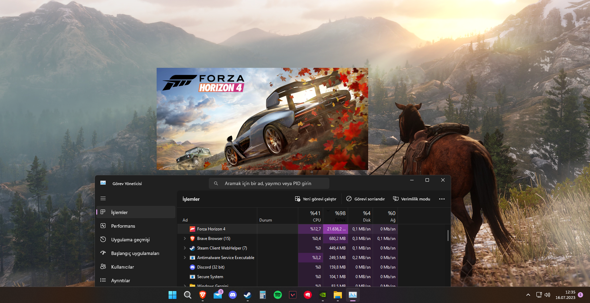Select the İşlemler navigation item
Screen dimensions: 590x303
point(136,212)
